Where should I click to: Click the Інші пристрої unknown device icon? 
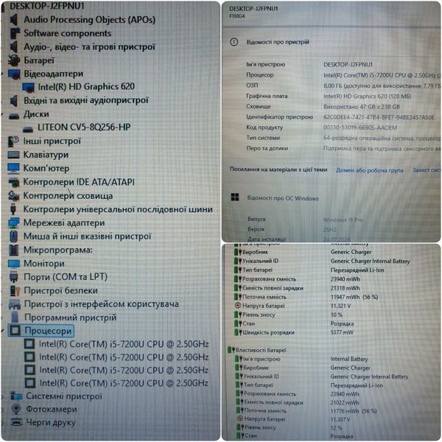(13, 141)
